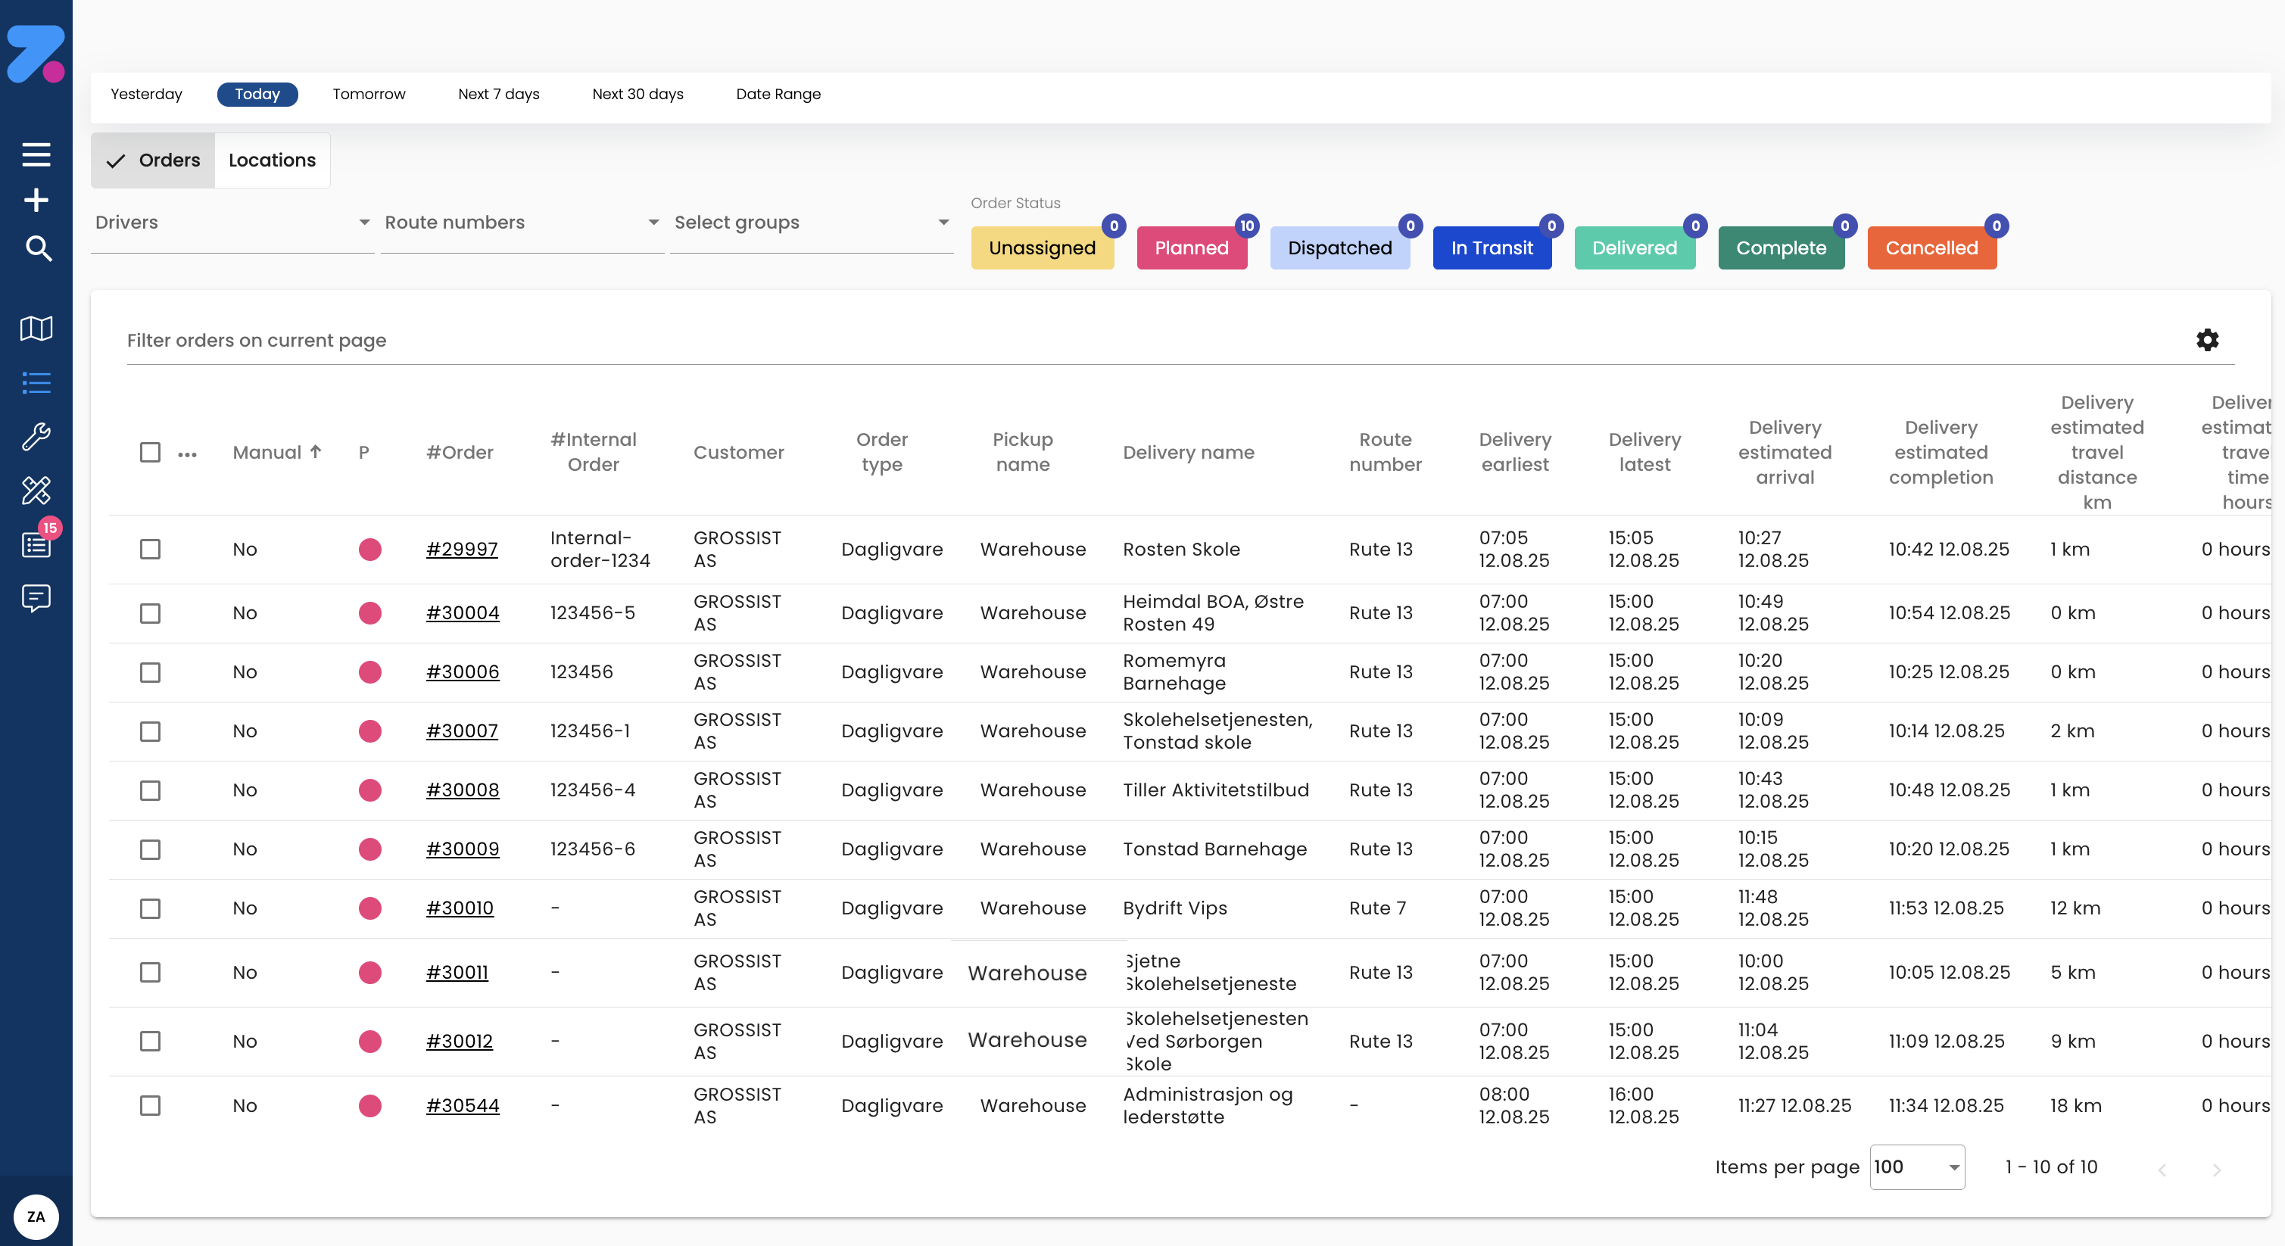Open the wrench settings tool in sidebar
Image resolution: width=2285 pixels, height=1246 pixels.
click(x=36, y=436)
